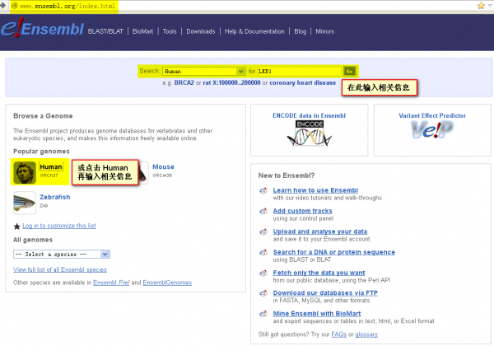The height and width of the screenshot is (346, 494).
Task: Click 'Variant Effect Predictor' heading link
Action: pyautogui.click(x=432, y=115)
